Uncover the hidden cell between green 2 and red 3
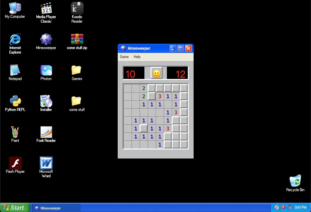The height and width of the screenshot is (212, 311). tap(152, 96)
